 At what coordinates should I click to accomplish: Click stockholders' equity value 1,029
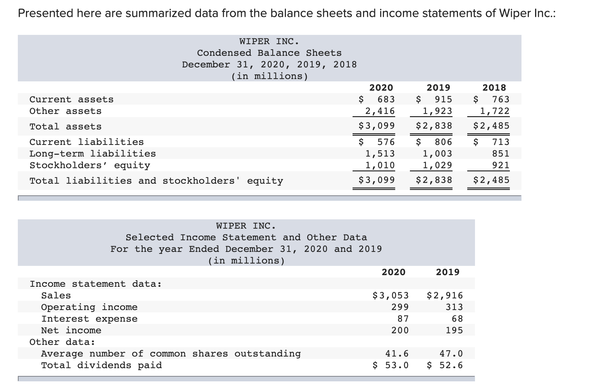[437, 165]
